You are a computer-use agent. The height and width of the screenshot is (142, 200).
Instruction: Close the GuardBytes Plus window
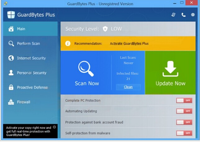click(x=191, y=2)
